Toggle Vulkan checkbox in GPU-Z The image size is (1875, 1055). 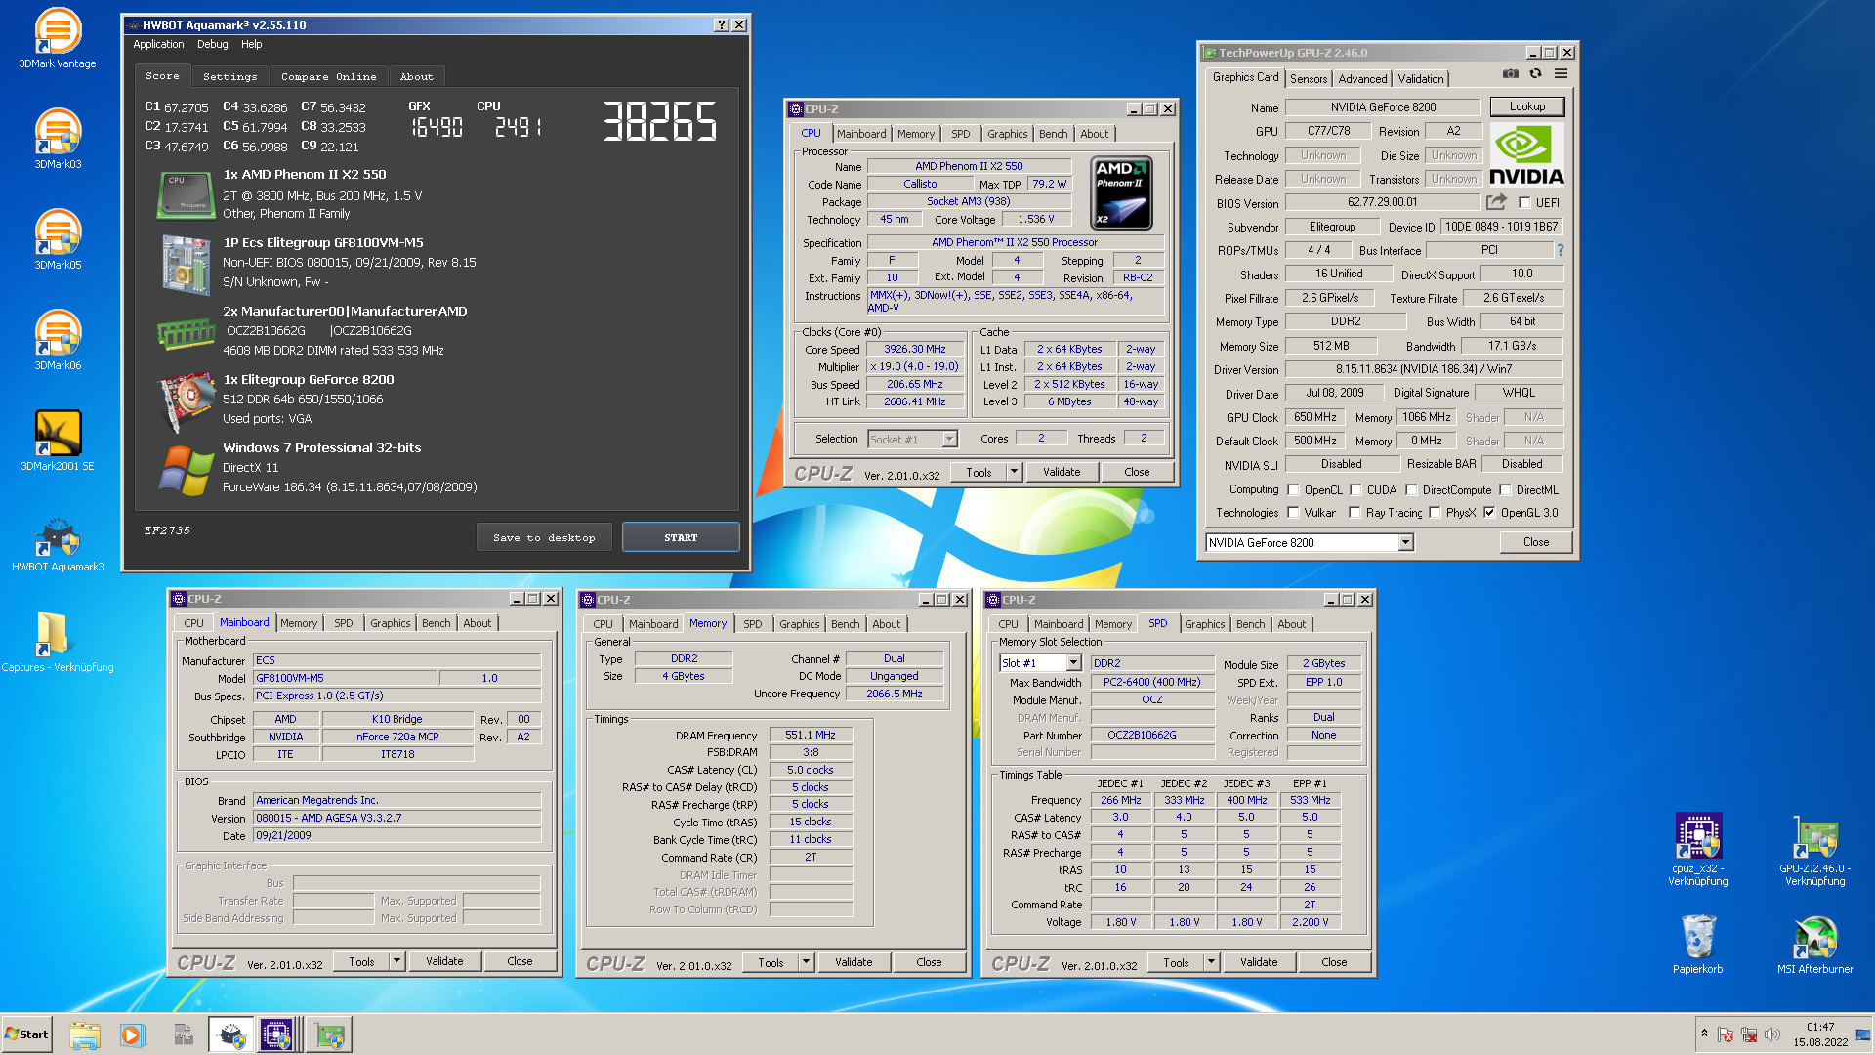1293,513
